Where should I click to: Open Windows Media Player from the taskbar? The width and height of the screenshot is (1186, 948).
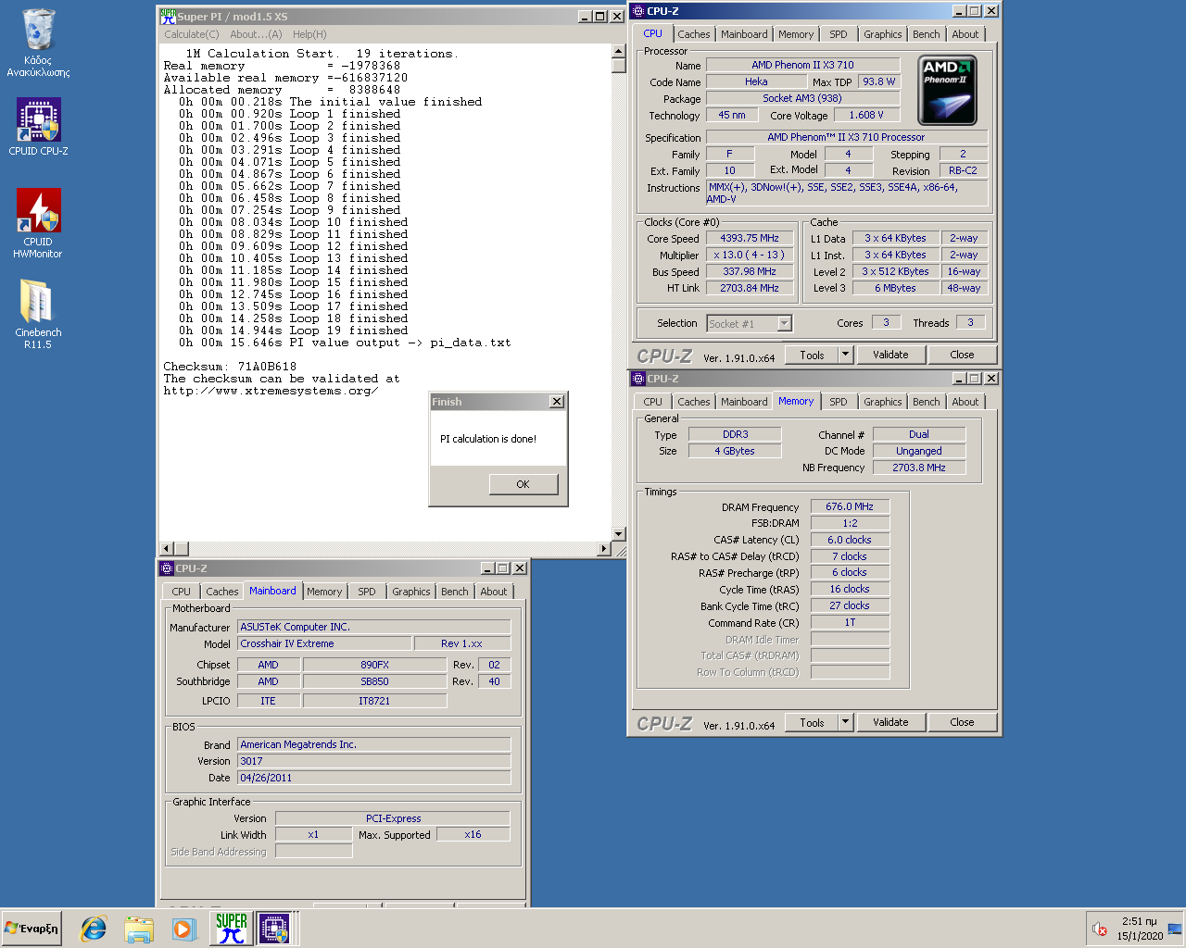pos(183,929)
